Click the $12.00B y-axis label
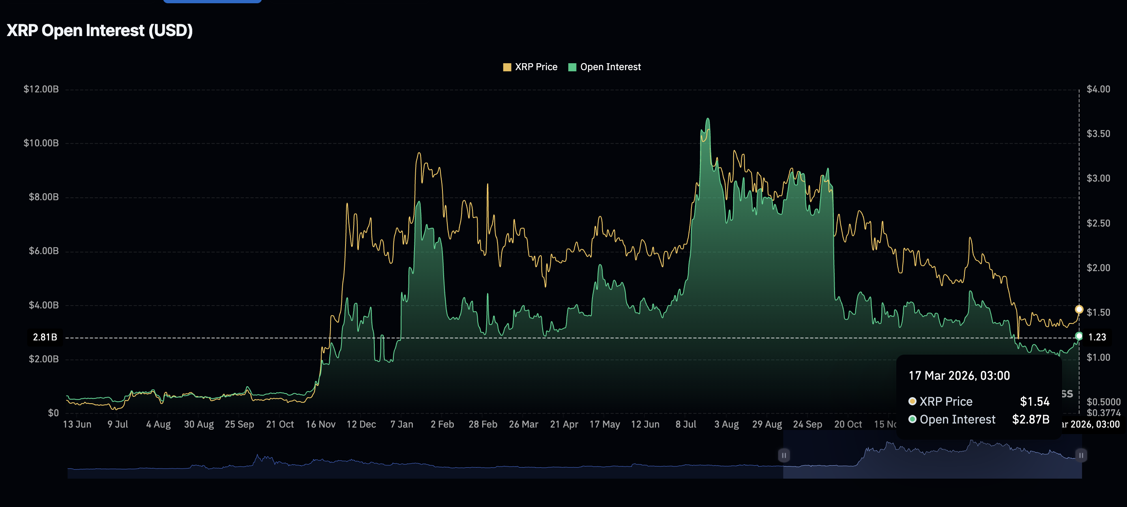 tap(41, 89)
